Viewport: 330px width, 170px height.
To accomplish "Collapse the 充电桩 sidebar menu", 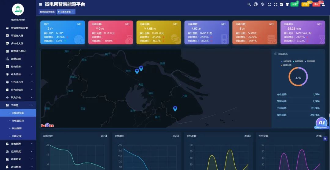I will click(18, 105).
